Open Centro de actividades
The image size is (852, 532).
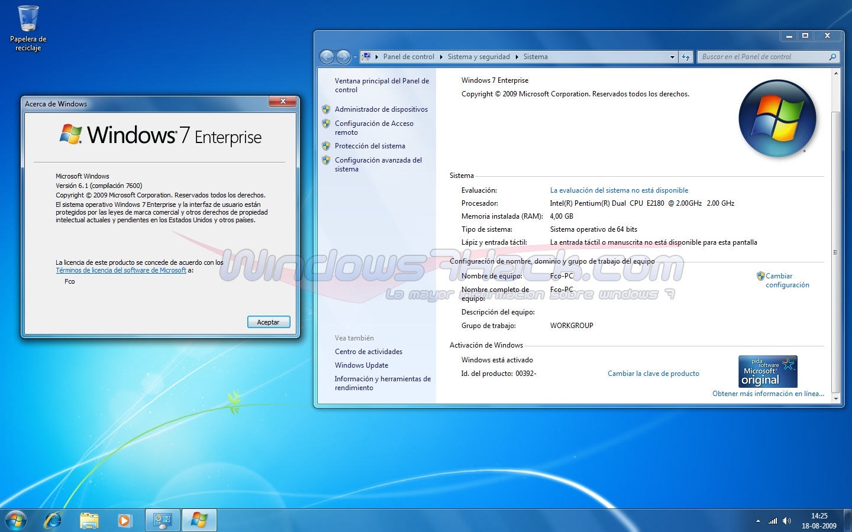[x=368, y=352]
